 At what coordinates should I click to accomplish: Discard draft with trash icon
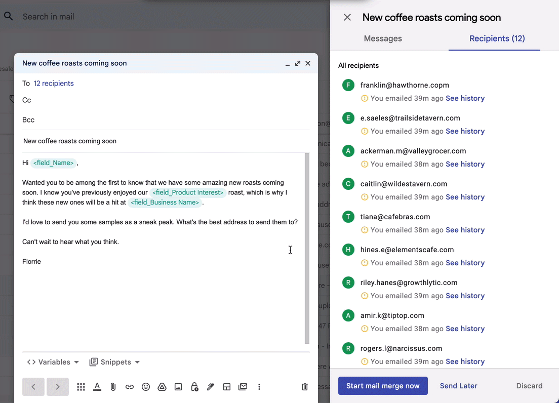tap(305, 387)
